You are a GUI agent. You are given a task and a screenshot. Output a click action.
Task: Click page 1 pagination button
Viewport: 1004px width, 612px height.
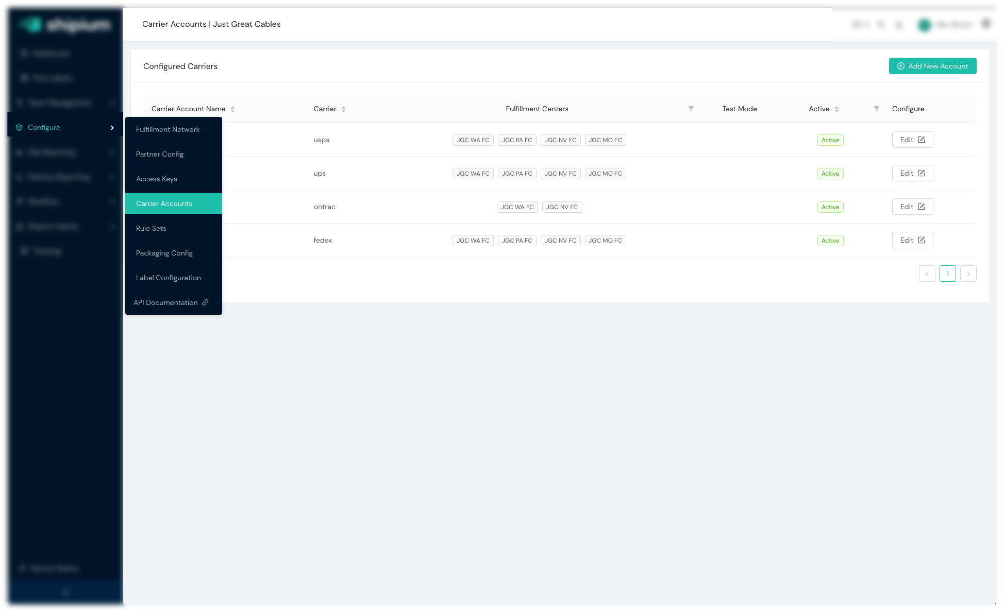[x=947, y=274]
